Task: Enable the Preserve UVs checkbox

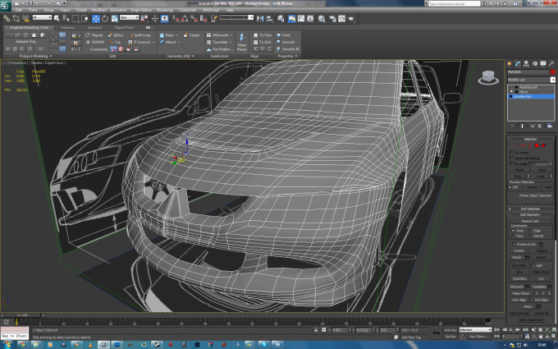Action: click(x=514, y=245)
